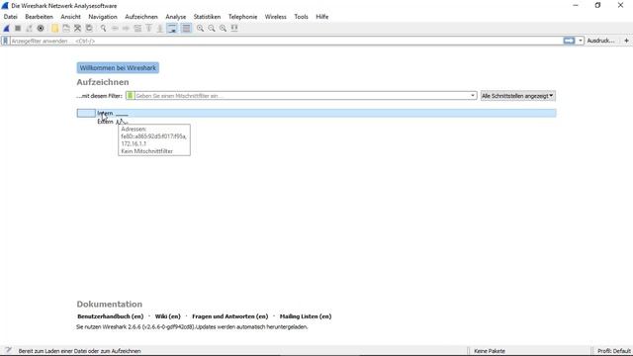Click Profil: Default in status bar
633x356 pixels.
tap(613, 351)
